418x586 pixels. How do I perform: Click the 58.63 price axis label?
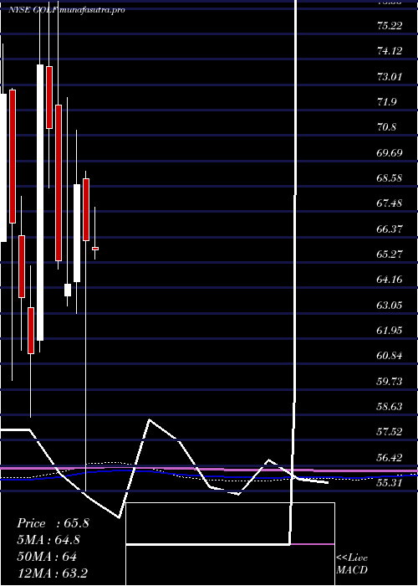click(x=390, y=407)
